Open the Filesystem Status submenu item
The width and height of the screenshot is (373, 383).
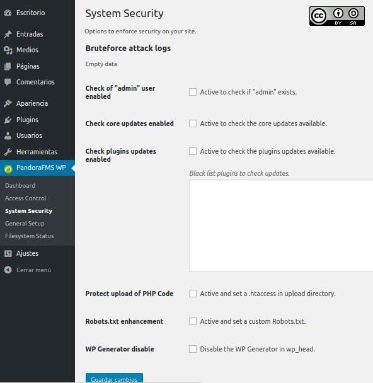(30, 236)
